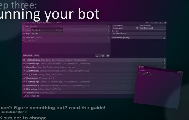Select action #10 Create Anchor create_dex_2
The image size is (189, 120).
[x=78, y=93]
